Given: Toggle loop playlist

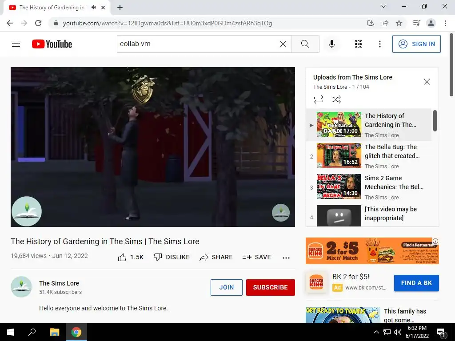Looking at the screenshot, I should pos(318,99).
